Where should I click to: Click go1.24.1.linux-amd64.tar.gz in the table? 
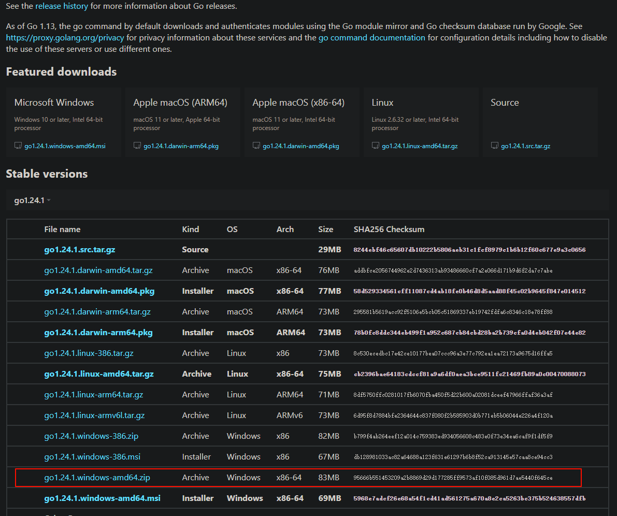(x=99, y=374)
